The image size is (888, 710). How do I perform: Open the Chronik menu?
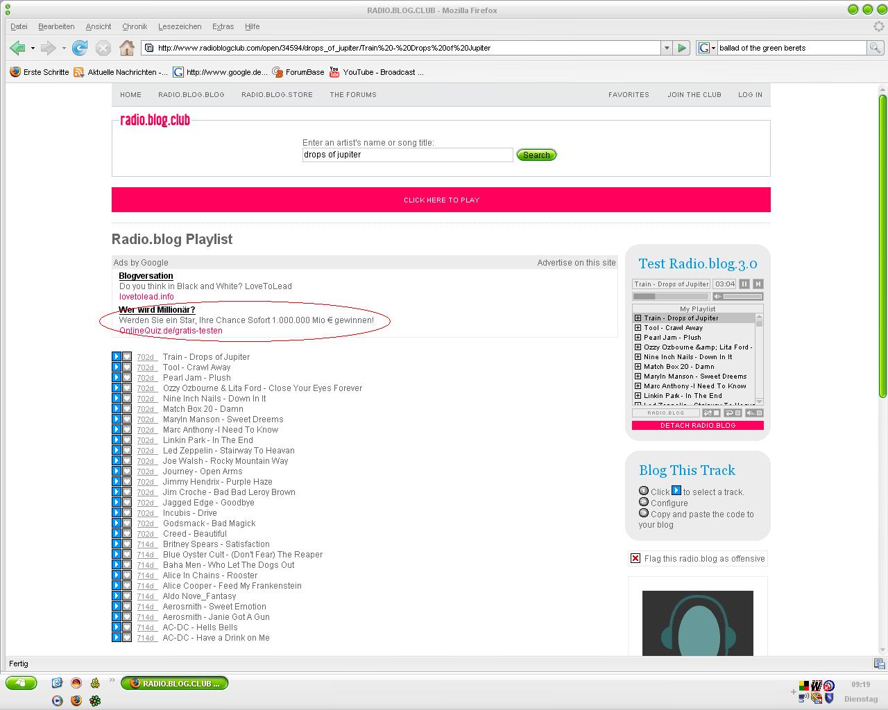[135, 26]
